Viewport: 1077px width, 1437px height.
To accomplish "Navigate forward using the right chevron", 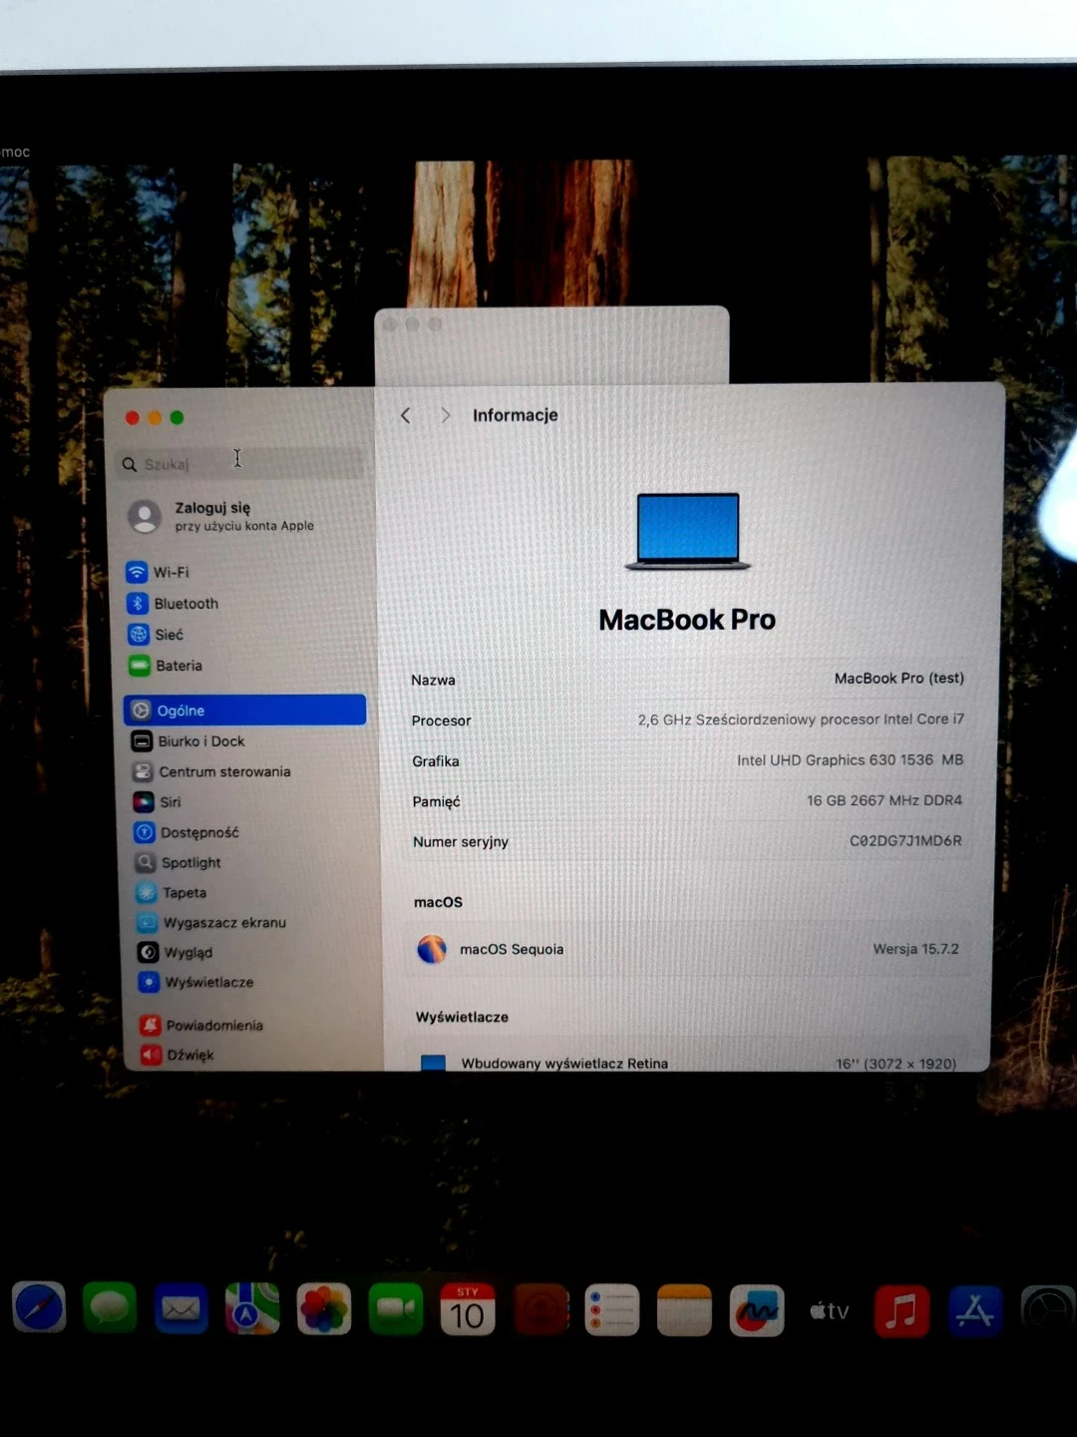I will pyautogui.click(x=446, y=415).
